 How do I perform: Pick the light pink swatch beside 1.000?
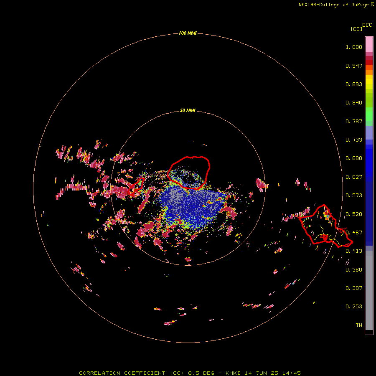(369, 45)
